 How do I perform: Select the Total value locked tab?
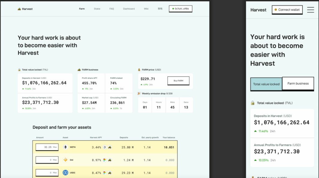click(x=266, y=84)
